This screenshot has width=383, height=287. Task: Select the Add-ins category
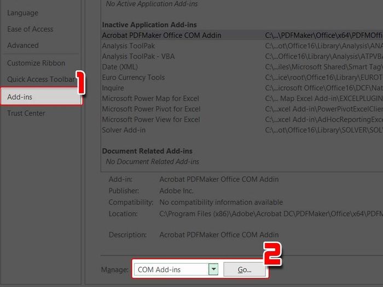[x=41, y=97]
